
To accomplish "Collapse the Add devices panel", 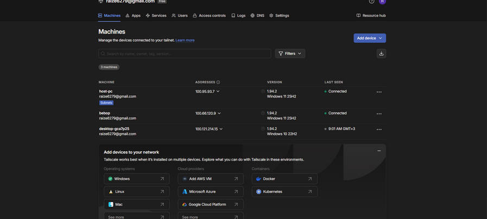I will point(379,151).
